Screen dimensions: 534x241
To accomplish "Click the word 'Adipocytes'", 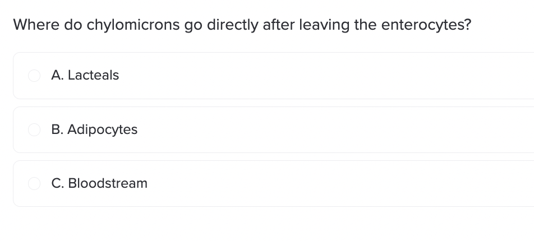I will coord(103,129).
